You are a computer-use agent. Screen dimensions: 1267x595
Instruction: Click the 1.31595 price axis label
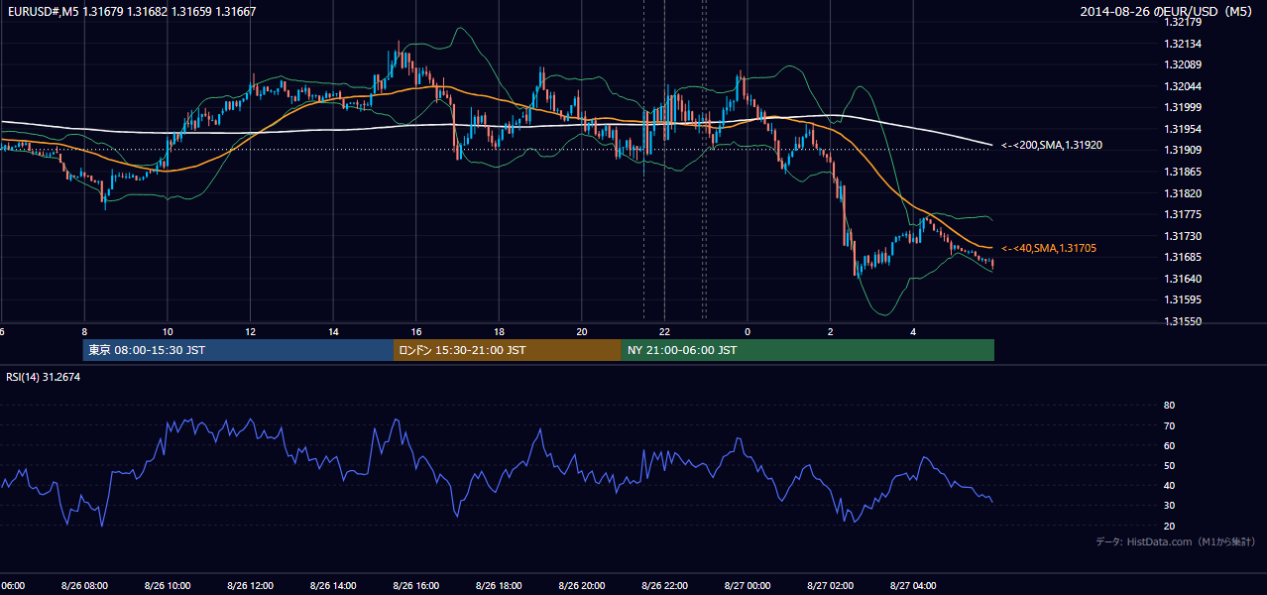point(1183,299)
